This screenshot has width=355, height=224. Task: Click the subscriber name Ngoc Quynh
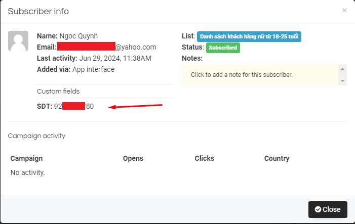[x=80, y=36]
